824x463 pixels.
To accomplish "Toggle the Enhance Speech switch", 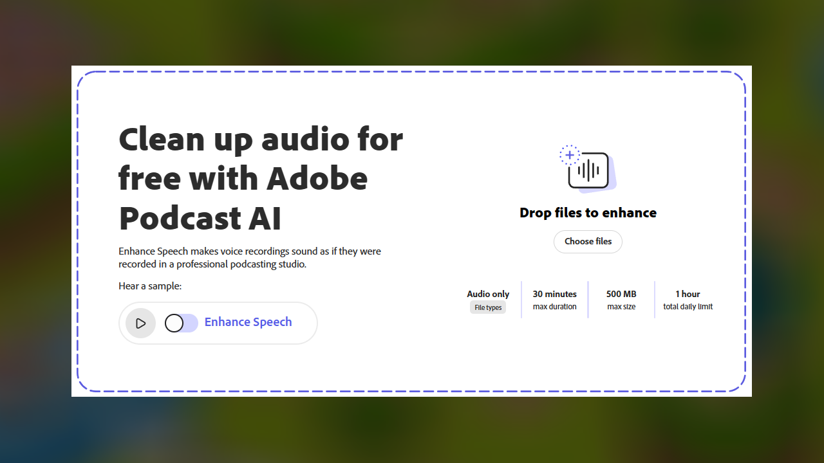I will click(181, 323).
